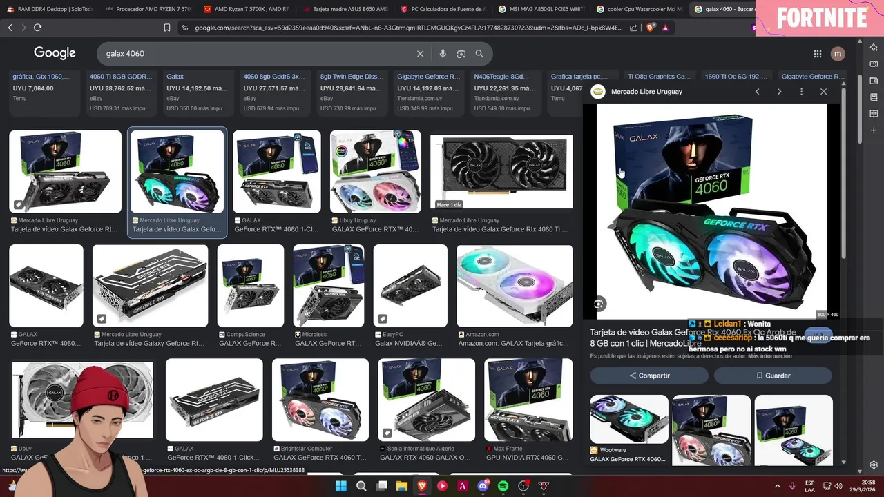The height and width of the screenshot is (497, 884).
Task: Close the image preview panel
Action: point(823,92)
